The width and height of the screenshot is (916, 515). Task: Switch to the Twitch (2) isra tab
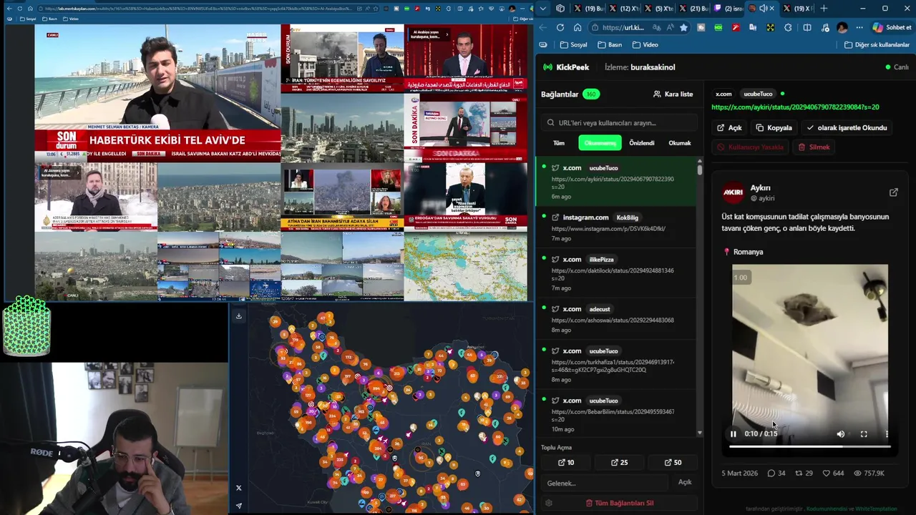[x=729, y=9]
